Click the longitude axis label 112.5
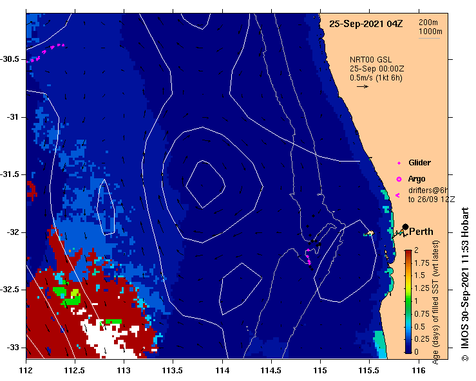 coord(75,371)
